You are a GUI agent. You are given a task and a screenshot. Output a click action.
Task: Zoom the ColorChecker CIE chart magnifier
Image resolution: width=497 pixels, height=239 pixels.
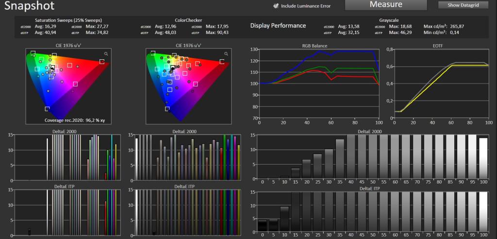tap(226, 54)
